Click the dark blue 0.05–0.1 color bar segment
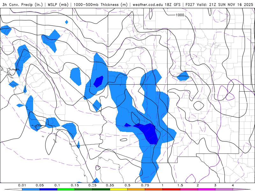255x191 pixels. tap(48, 189)
